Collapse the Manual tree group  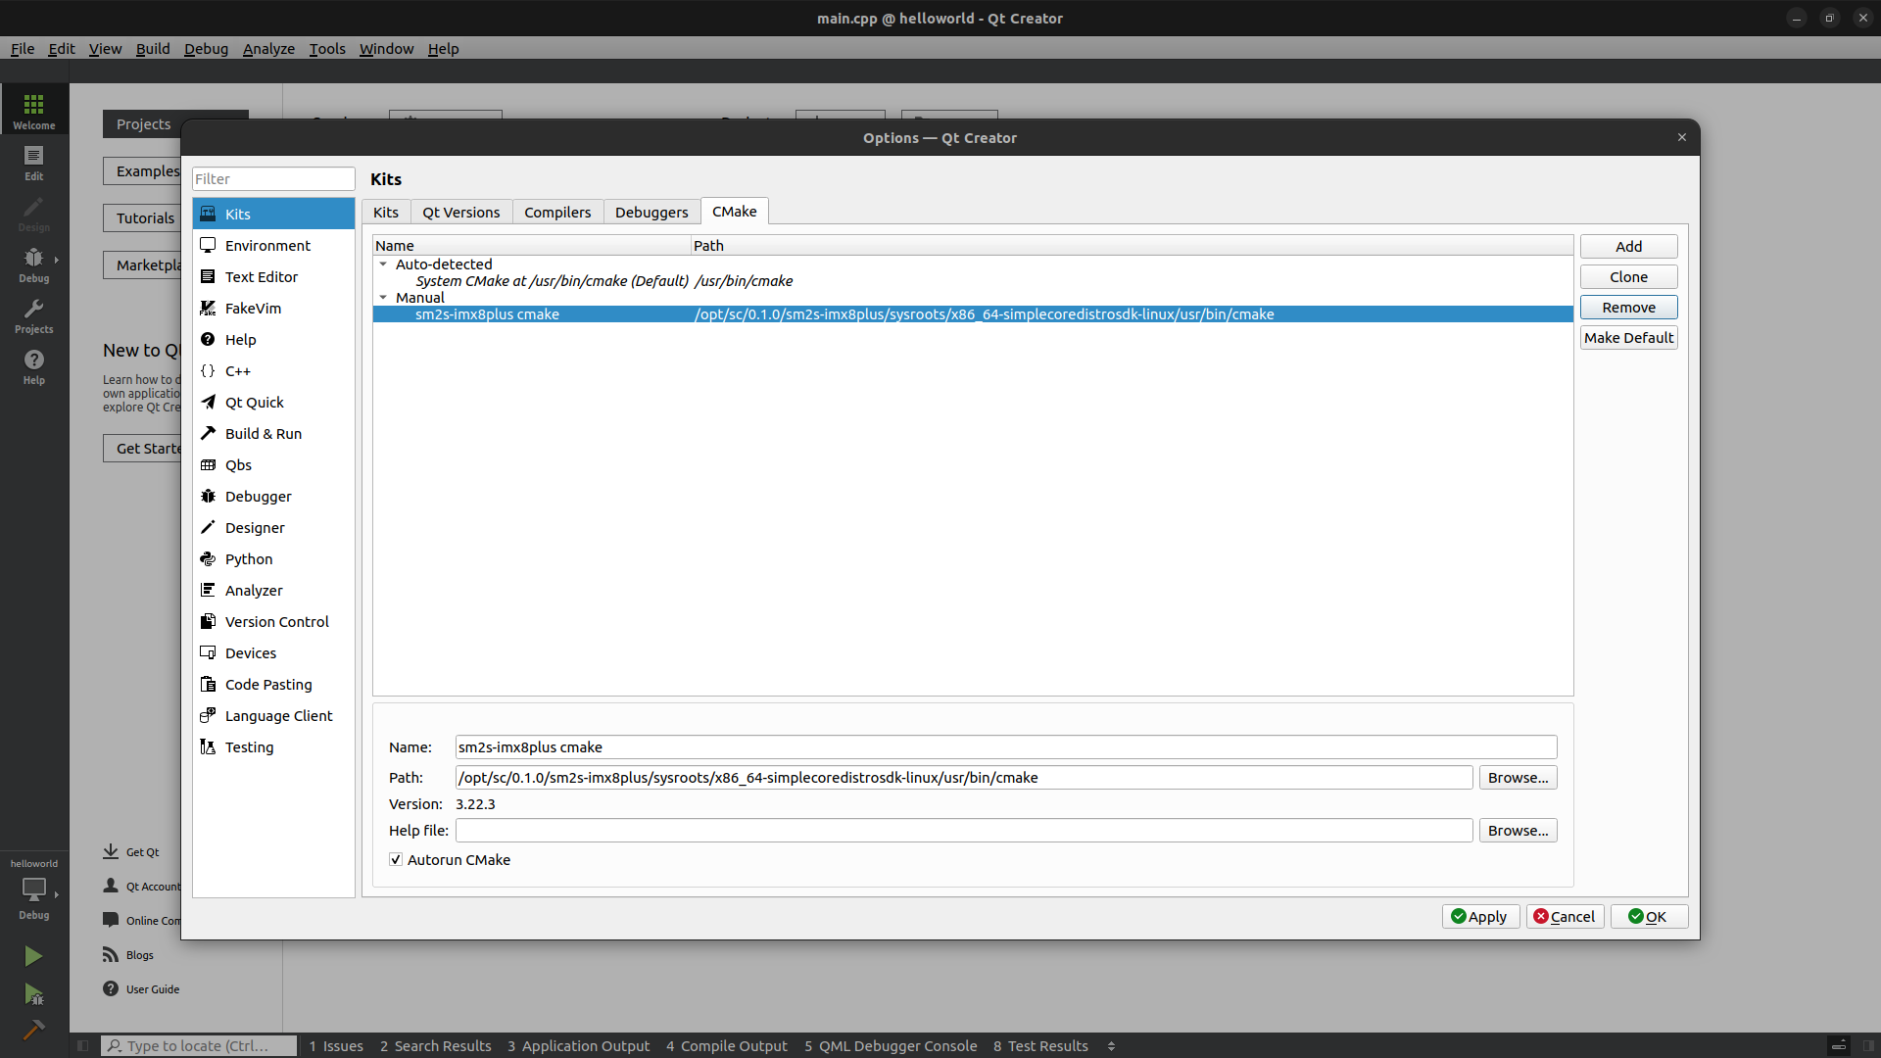tap(383, 298)
